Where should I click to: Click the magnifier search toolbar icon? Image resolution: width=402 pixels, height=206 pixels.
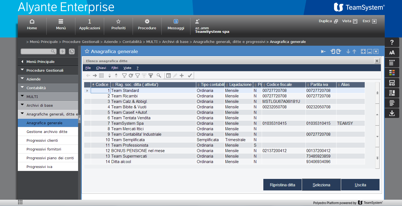[x=159, y=76]
